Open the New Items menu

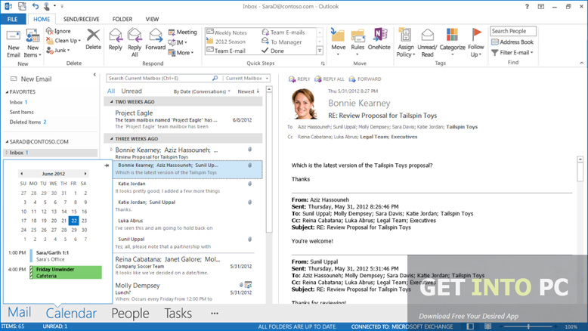pos(32,44)
